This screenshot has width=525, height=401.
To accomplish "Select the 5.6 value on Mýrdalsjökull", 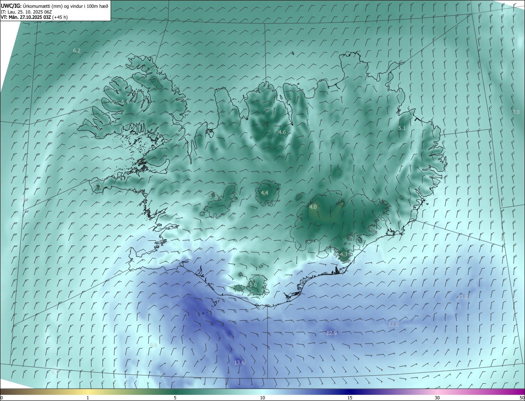I will tap(253, 285).
